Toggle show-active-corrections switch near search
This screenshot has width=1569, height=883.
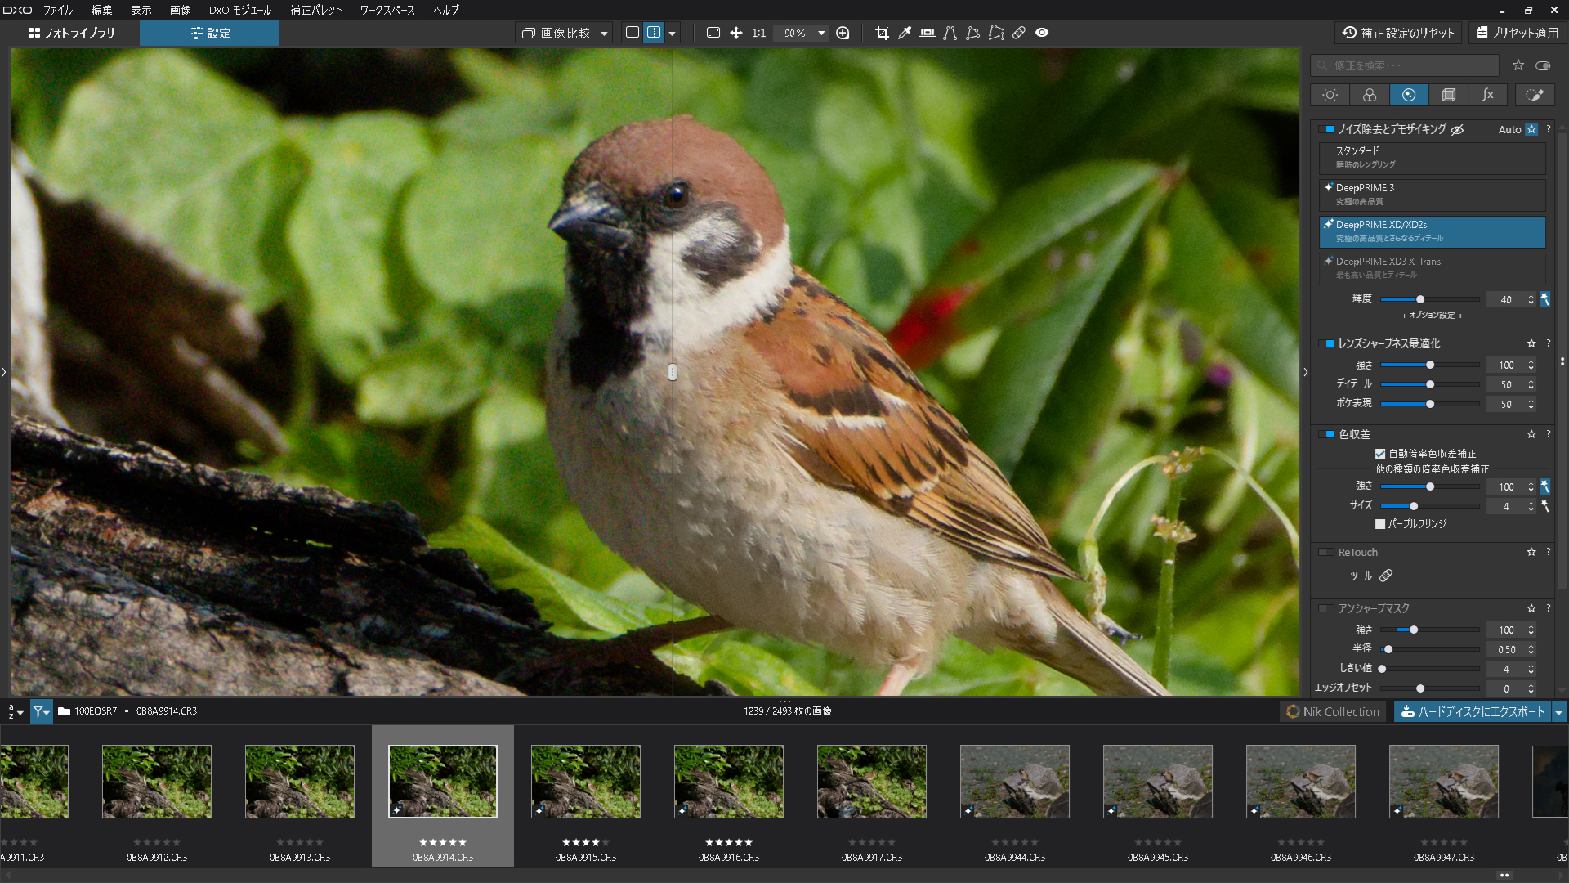tap(1543, 65)
